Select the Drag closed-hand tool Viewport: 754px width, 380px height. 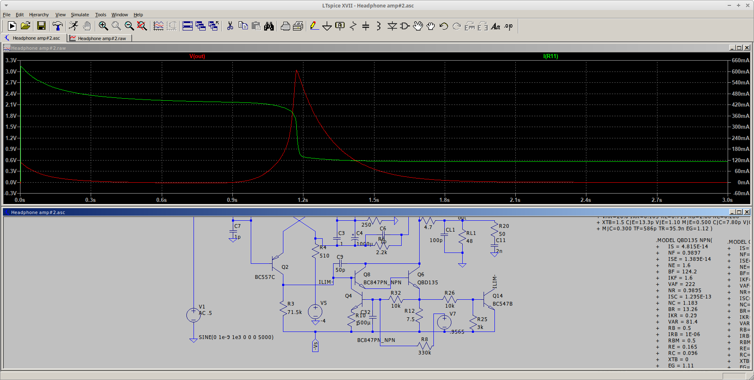[x=431, y=26]
